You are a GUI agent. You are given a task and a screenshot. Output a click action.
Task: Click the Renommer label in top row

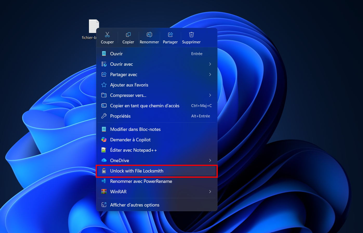[149, 42]
